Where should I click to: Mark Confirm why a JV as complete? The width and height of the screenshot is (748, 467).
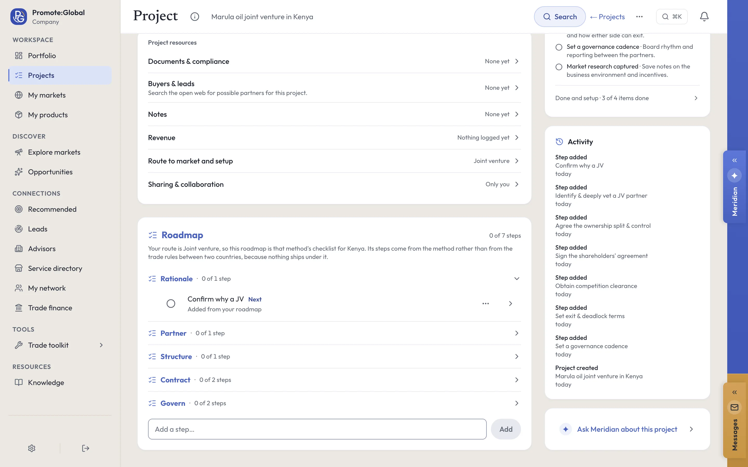[171, 304]
